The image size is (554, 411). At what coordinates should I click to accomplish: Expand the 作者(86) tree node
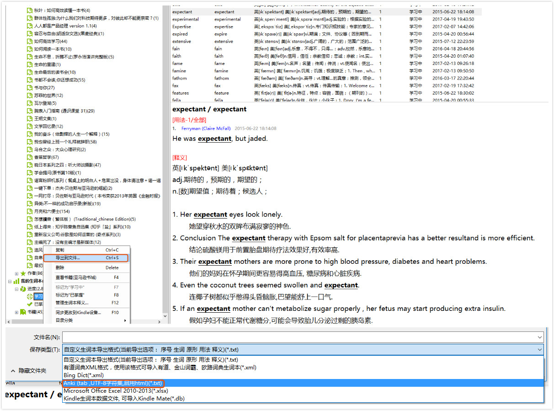click(17, 273)
